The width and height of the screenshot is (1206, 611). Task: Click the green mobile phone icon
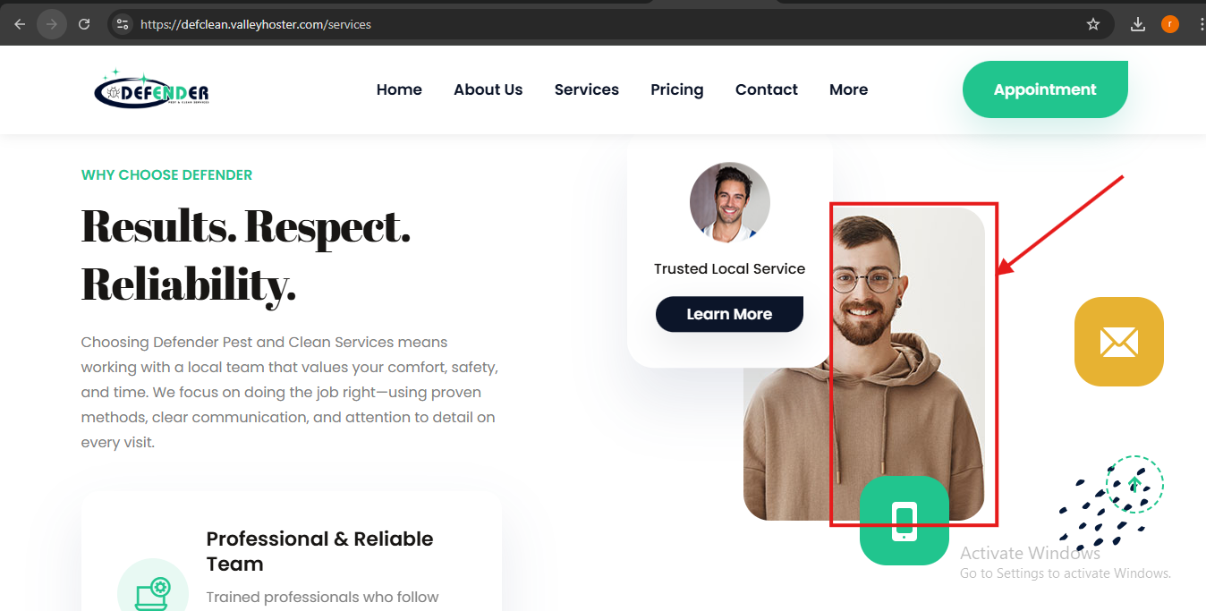(x=904, y=521)
